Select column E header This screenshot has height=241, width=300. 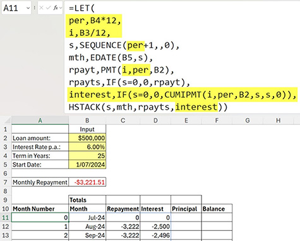[186, 120]
